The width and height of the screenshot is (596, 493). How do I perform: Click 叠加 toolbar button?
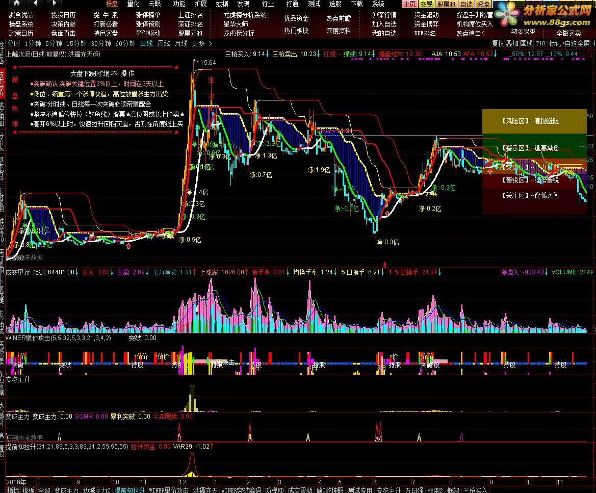pos(512,44)
